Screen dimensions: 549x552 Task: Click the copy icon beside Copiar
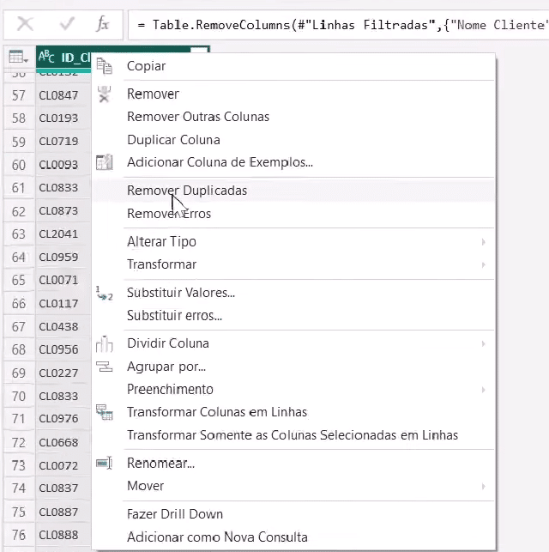coord(105,66)
